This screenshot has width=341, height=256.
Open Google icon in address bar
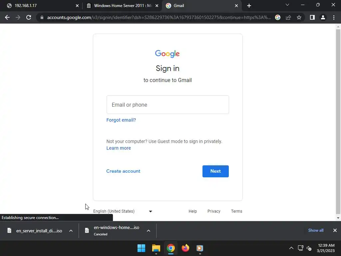[x=278, y=17]
